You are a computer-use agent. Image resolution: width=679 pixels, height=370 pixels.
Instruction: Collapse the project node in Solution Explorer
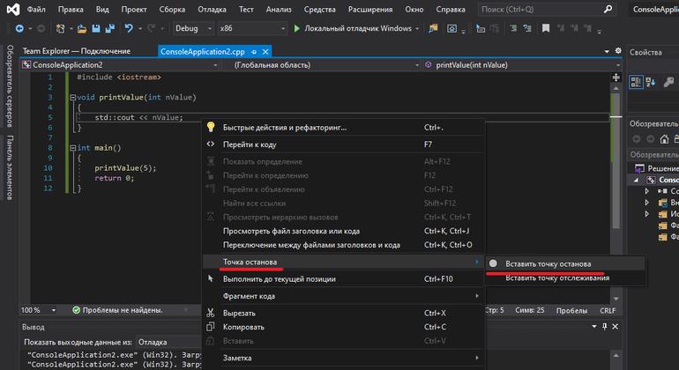coord(636,180)
